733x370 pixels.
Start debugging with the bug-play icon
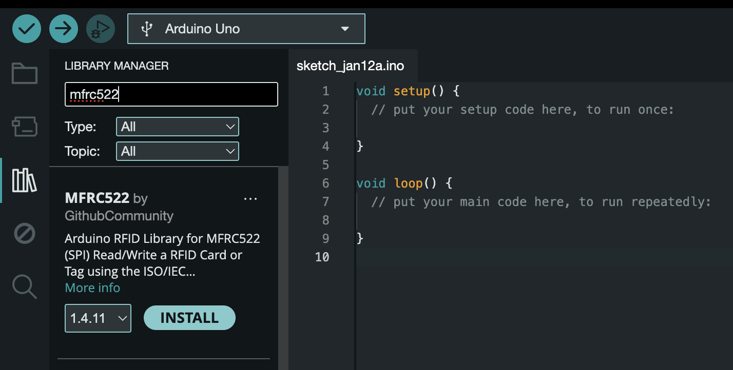coord(101,29)
